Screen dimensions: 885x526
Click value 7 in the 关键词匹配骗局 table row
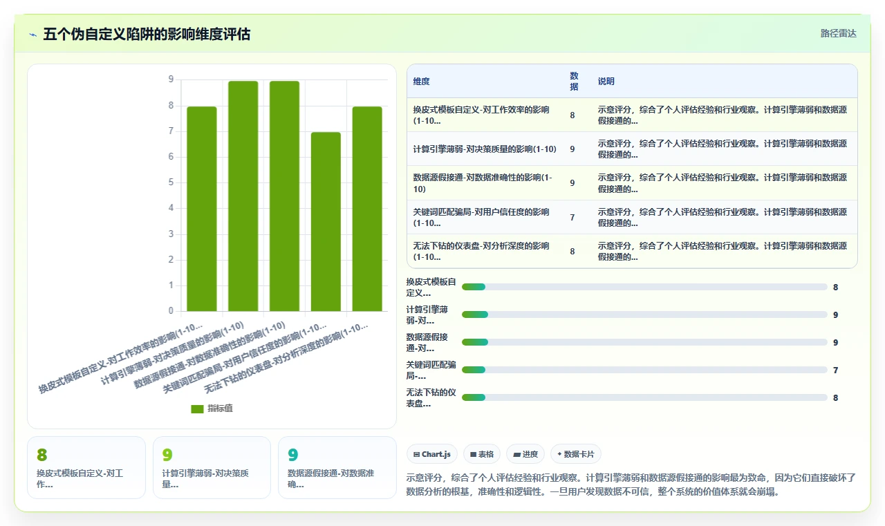572,218
